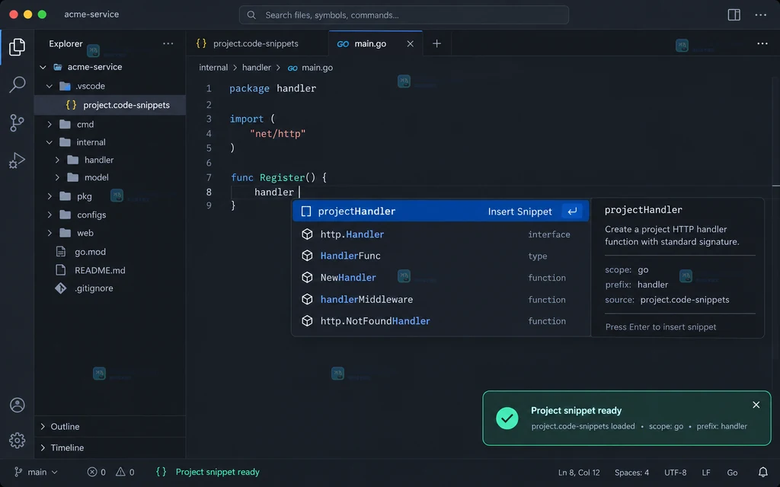The height and width of the screenshot is (487, 780).
Task: Click the go.mod file icon
Action: coord(61,251)
